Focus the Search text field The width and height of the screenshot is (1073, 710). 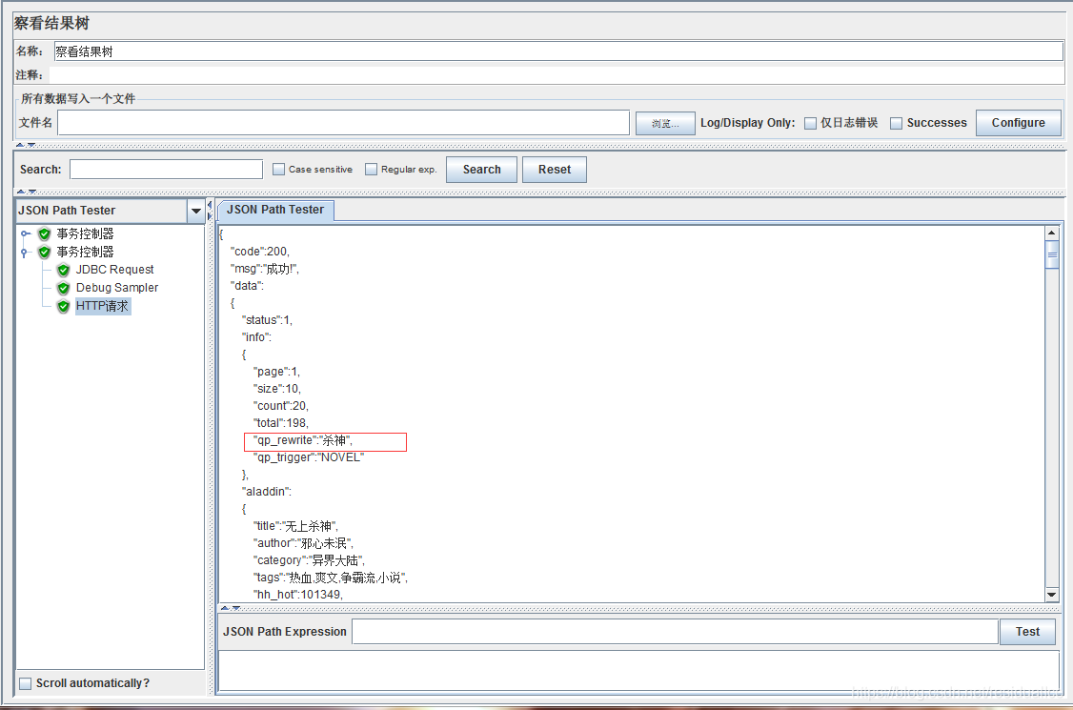(167, 169)
